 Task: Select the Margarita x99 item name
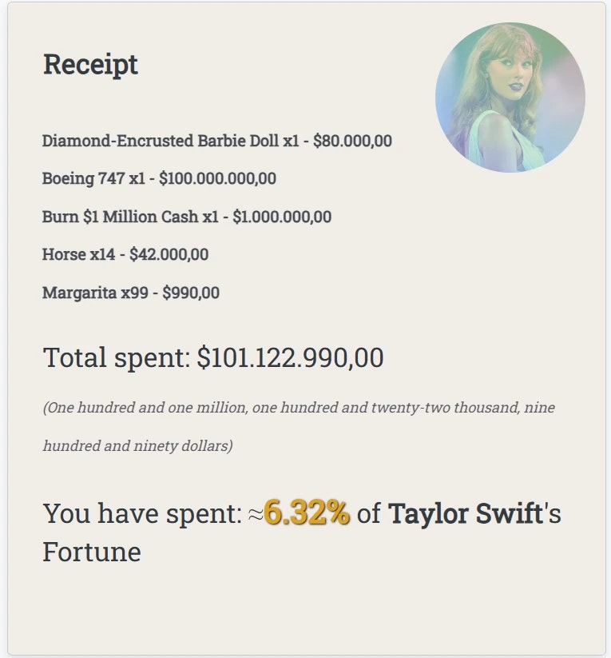tap(95, 293)
